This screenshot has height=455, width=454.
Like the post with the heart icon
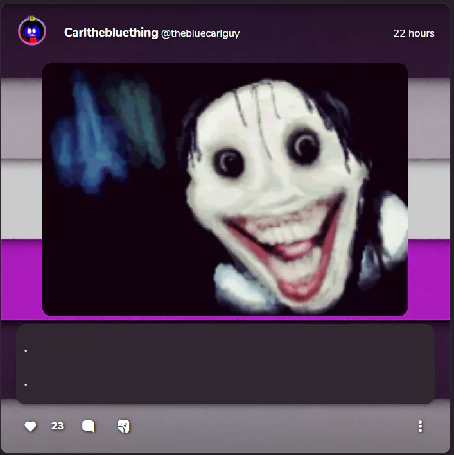point(30,426)
